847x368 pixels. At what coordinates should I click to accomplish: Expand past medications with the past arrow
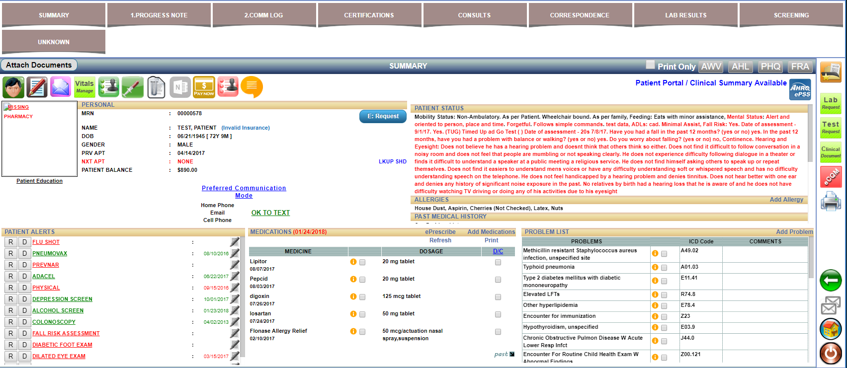pos(512,354)
